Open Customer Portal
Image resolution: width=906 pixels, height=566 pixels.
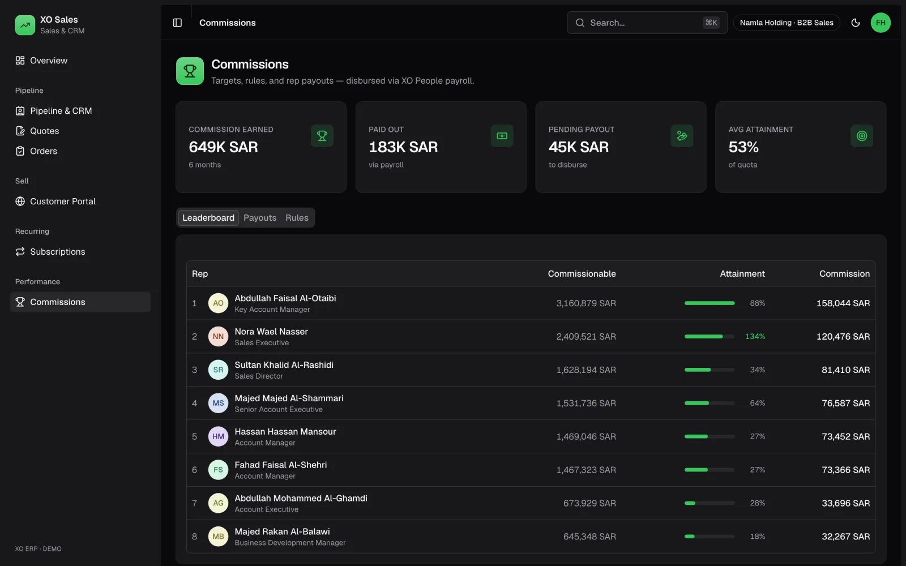pos(80,201)
